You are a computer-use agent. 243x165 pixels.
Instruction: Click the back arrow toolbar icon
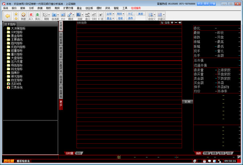(7, 16)
